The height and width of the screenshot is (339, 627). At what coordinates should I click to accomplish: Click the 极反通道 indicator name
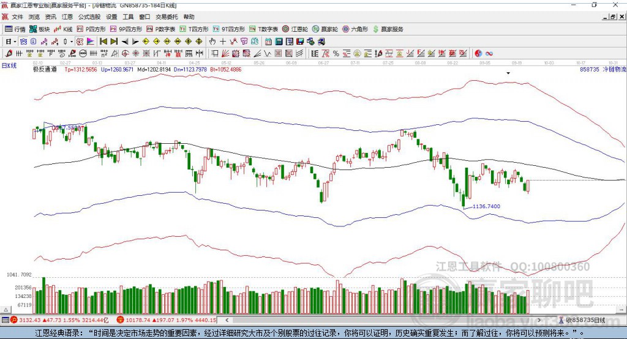pos(45,69)
